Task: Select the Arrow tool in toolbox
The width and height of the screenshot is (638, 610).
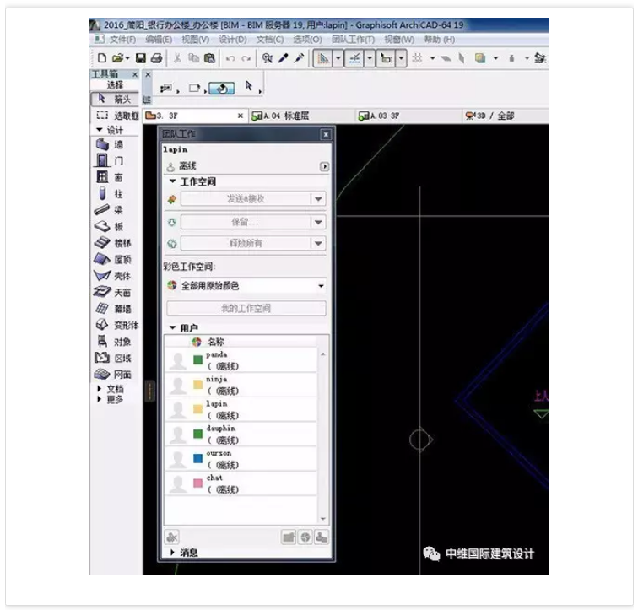Action: click(115, 99)
